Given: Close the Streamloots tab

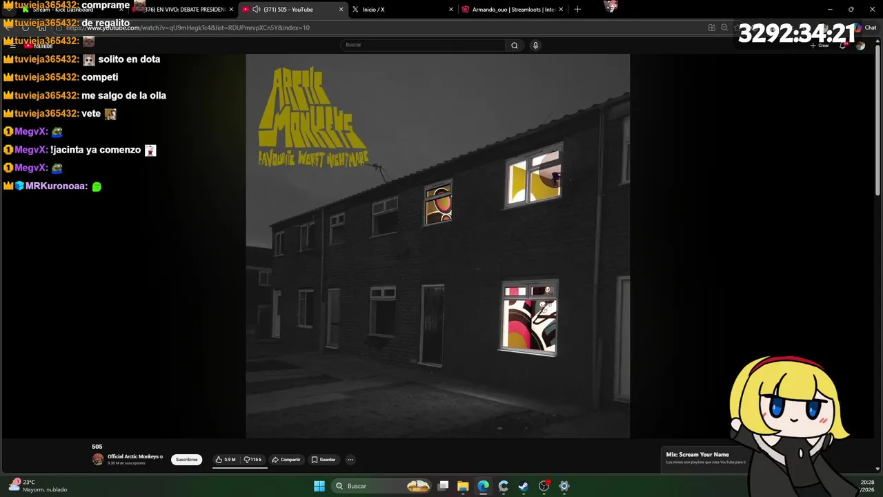Looking at the screenshot, I should [x=561, y=10].
